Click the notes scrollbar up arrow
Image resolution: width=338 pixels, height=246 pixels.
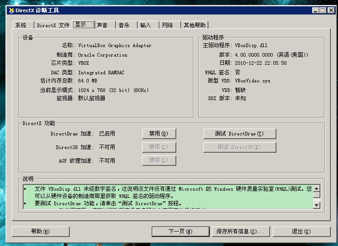point(316,188)
